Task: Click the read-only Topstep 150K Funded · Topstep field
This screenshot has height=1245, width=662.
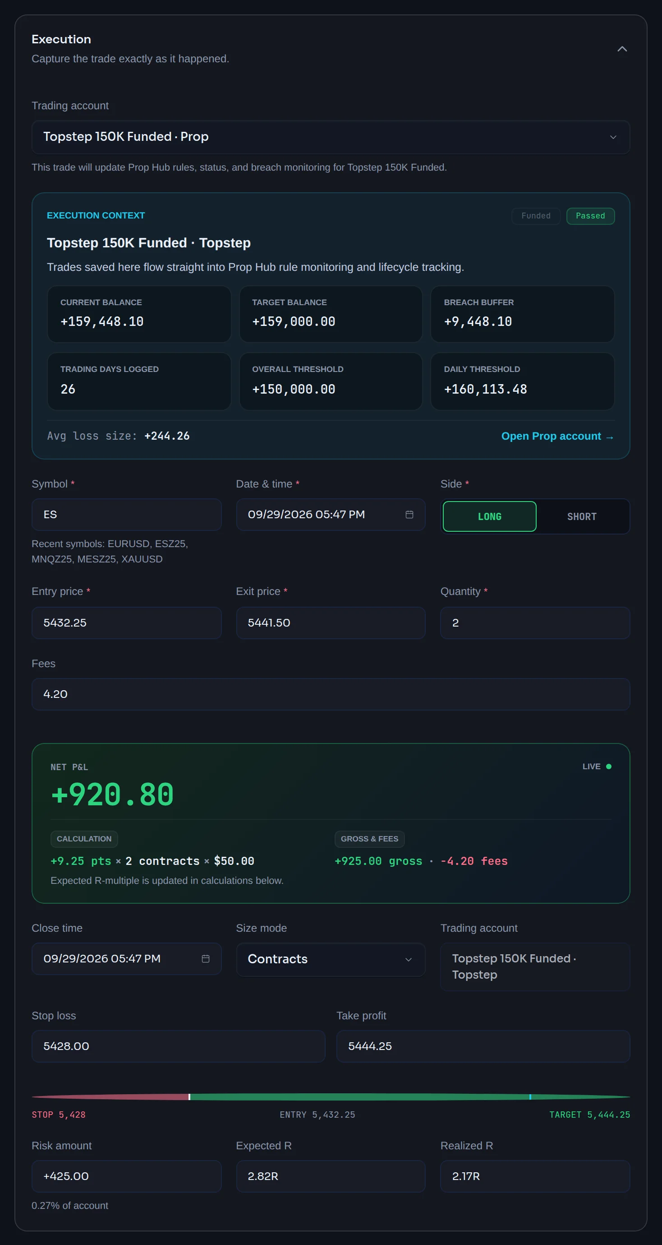Action: click(535, 966)
